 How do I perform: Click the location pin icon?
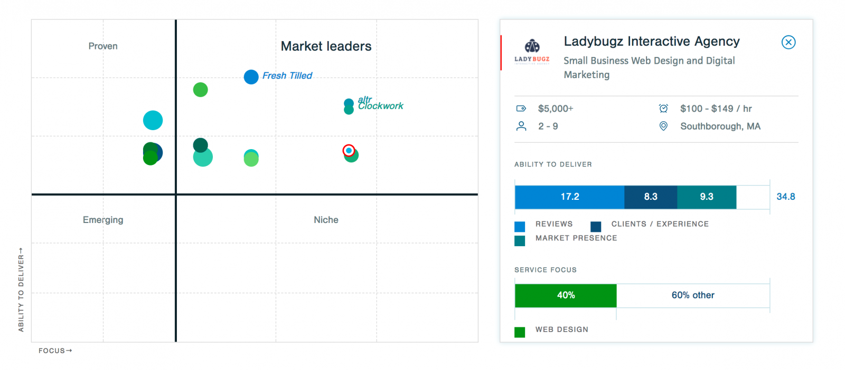[663, 126]
